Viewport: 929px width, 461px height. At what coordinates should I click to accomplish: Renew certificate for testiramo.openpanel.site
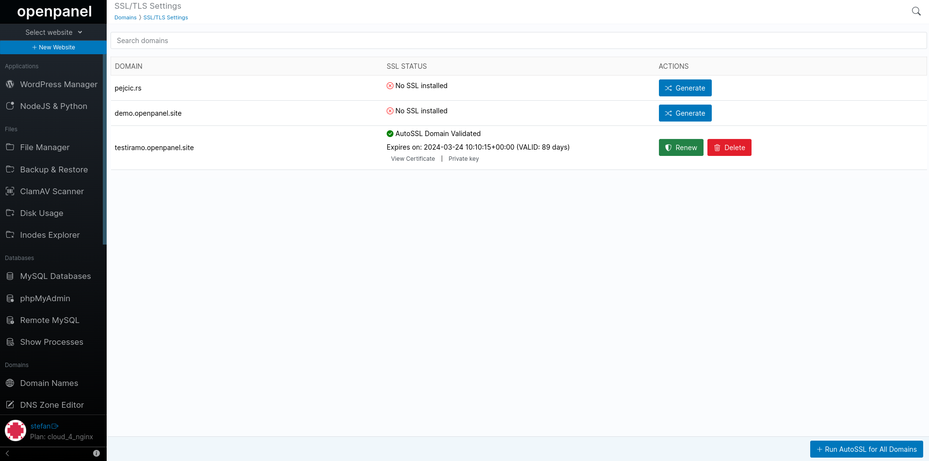pos(681,148)
